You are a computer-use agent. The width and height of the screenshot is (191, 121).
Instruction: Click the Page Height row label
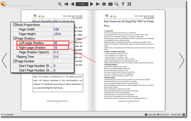(x=27, y=34)
